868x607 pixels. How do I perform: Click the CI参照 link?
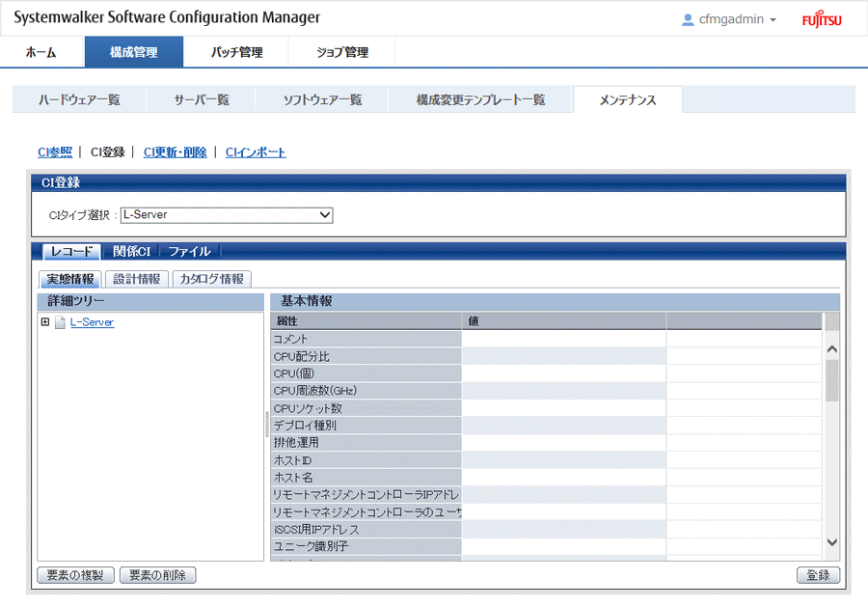click(55, 152)
